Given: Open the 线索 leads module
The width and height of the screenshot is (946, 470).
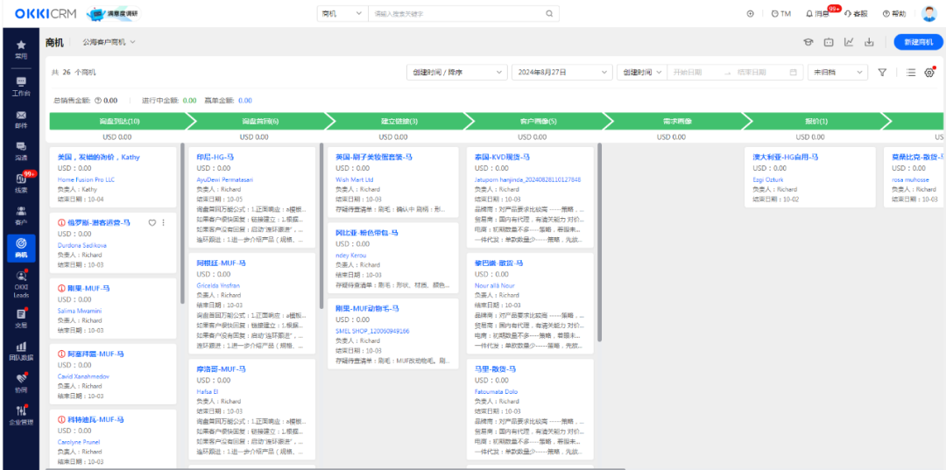Looking at the screenshot, I should [21, 183].
